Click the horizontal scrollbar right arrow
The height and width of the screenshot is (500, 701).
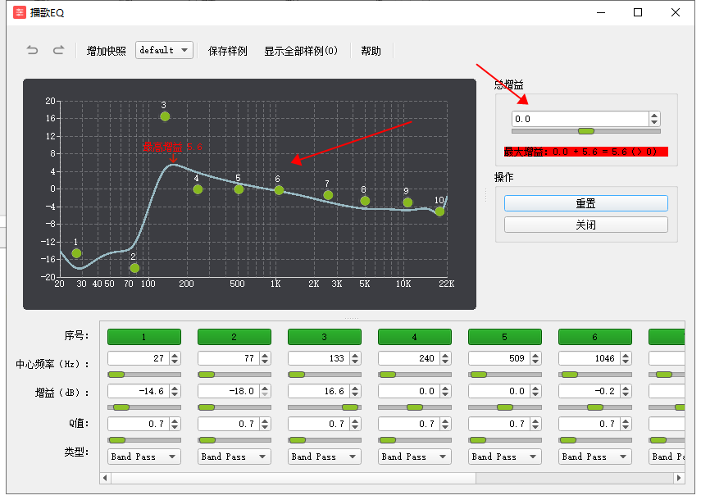679,478
